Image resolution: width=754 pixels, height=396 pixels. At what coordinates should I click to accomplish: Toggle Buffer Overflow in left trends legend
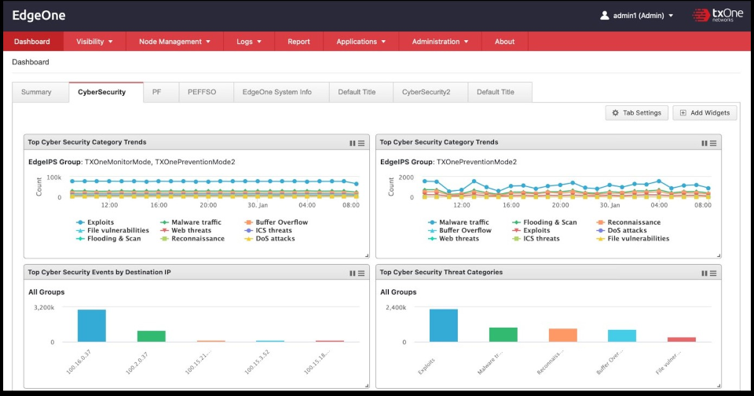(276, 222)
